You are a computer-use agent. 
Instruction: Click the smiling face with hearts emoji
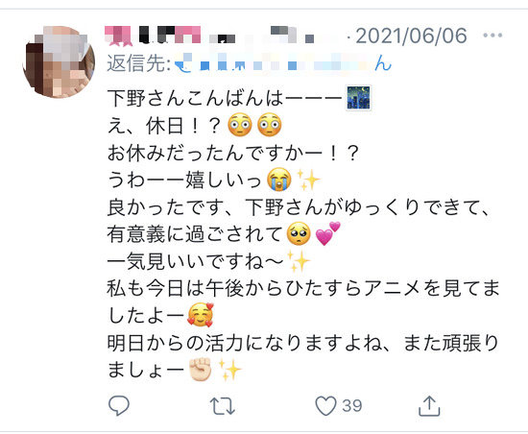coord(201,315)
